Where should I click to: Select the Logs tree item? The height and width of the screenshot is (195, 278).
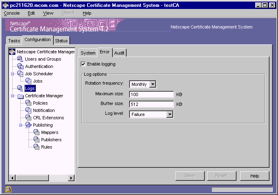coord(30,88)
